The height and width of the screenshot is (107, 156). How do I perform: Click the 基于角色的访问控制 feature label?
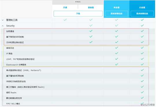pos(15,37)
